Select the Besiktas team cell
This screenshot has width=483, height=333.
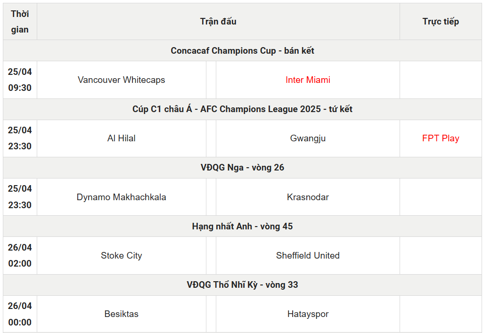122,314
